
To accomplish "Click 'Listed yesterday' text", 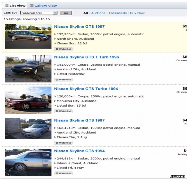I will (71, 74).
